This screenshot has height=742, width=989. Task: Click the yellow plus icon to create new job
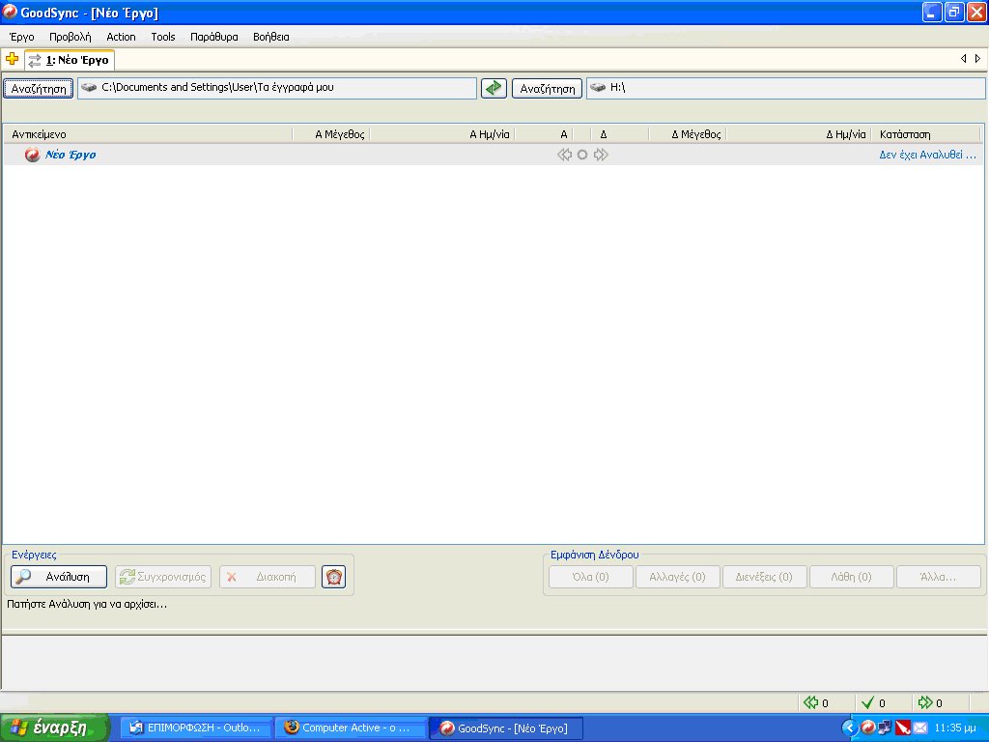[13, 58]
